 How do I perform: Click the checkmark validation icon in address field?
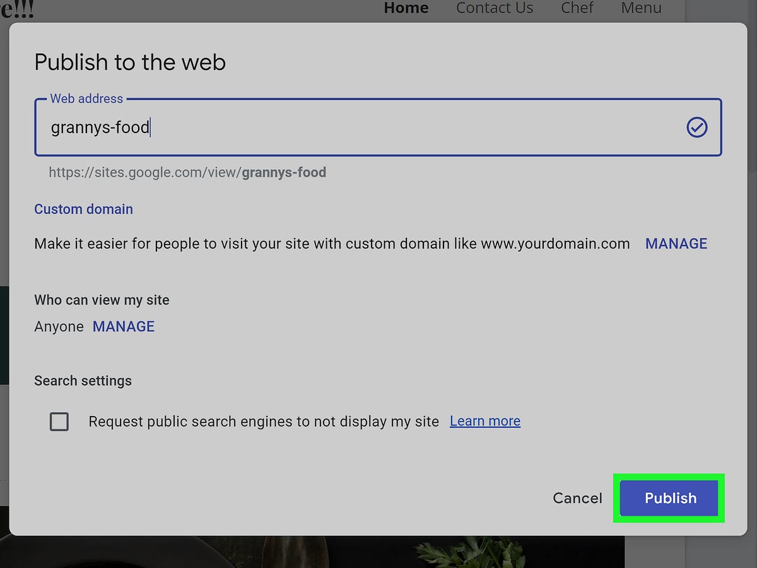point(696,128)
